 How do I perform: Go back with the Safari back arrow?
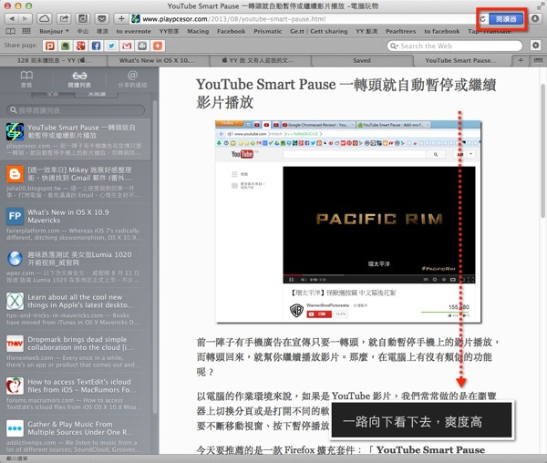(x=12, y=18)
